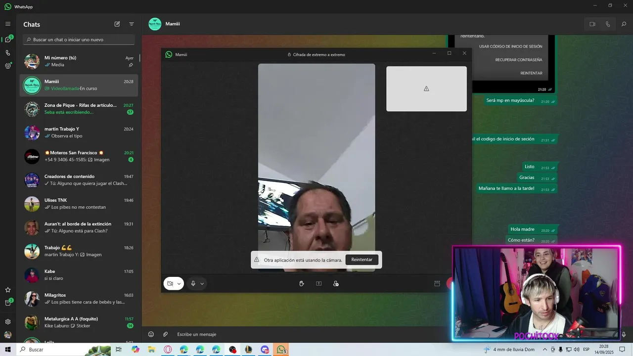
Task: Open the Mamiii contact info header
Action: (173, 24)
